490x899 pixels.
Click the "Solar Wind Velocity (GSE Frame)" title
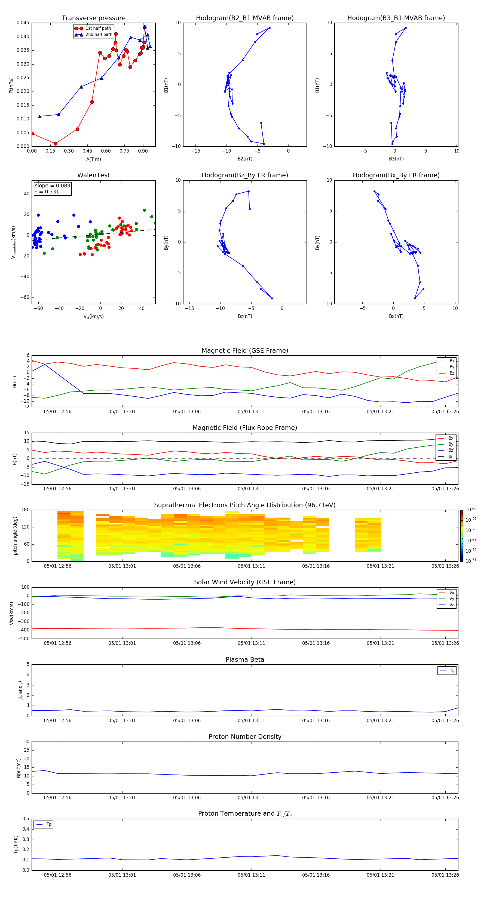(245, 582)
